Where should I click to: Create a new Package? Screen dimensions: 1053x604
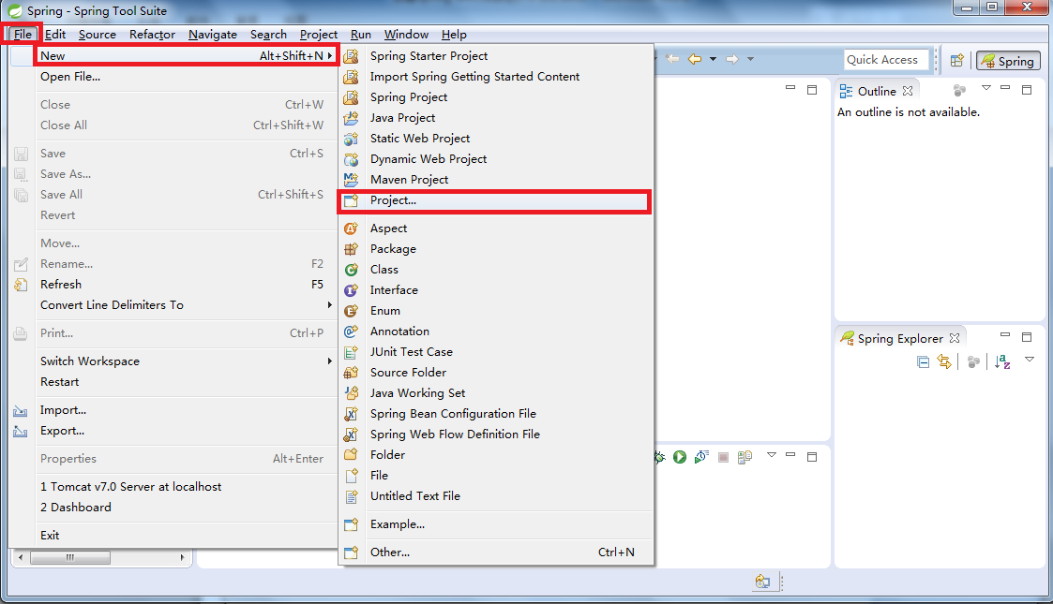pyautogui.click(x=495, y=249)
